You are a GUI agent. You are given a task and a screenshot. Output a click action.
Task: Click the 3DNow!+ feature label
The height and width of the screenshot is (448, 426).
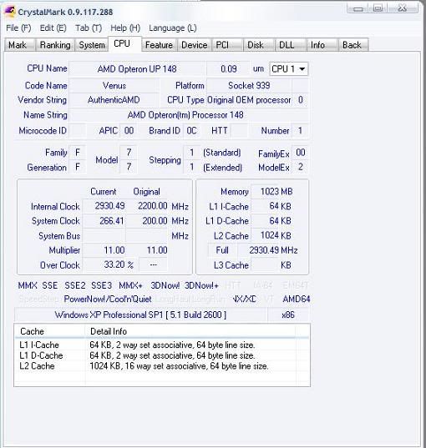point(201,285)
